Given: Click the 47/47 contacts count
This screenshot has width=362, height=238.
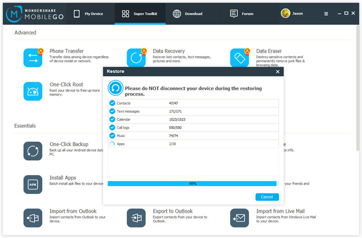Looking at the screenshot, I should [x=173, y=103].
